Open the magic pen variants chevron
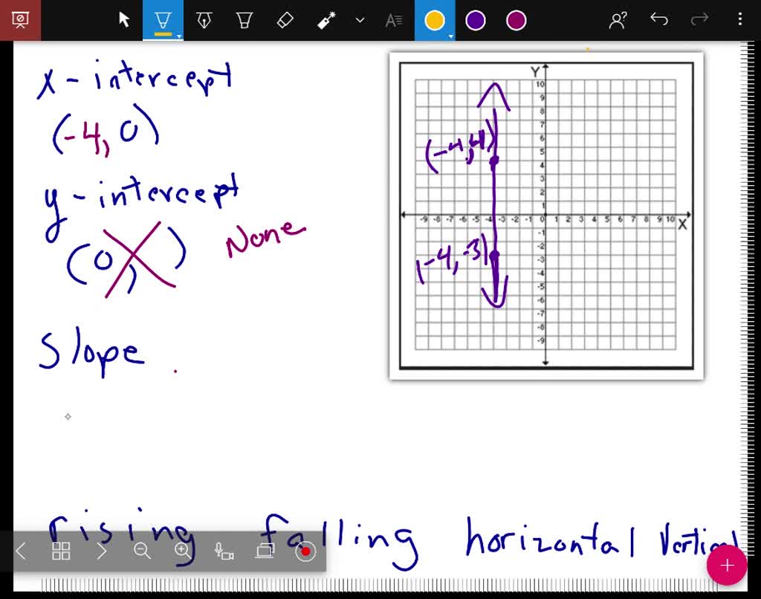 coord(359,20)
